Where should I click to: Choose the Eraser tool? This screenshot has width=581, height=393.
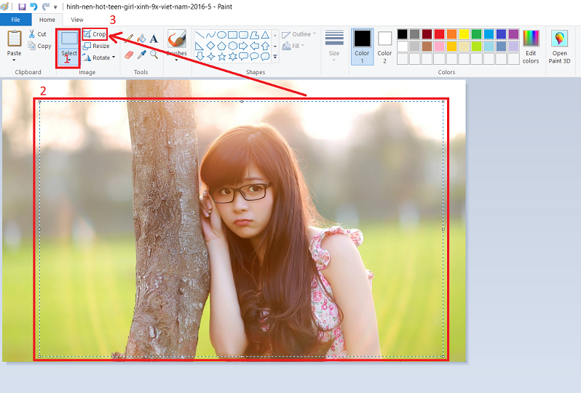(x=129, y=55)
